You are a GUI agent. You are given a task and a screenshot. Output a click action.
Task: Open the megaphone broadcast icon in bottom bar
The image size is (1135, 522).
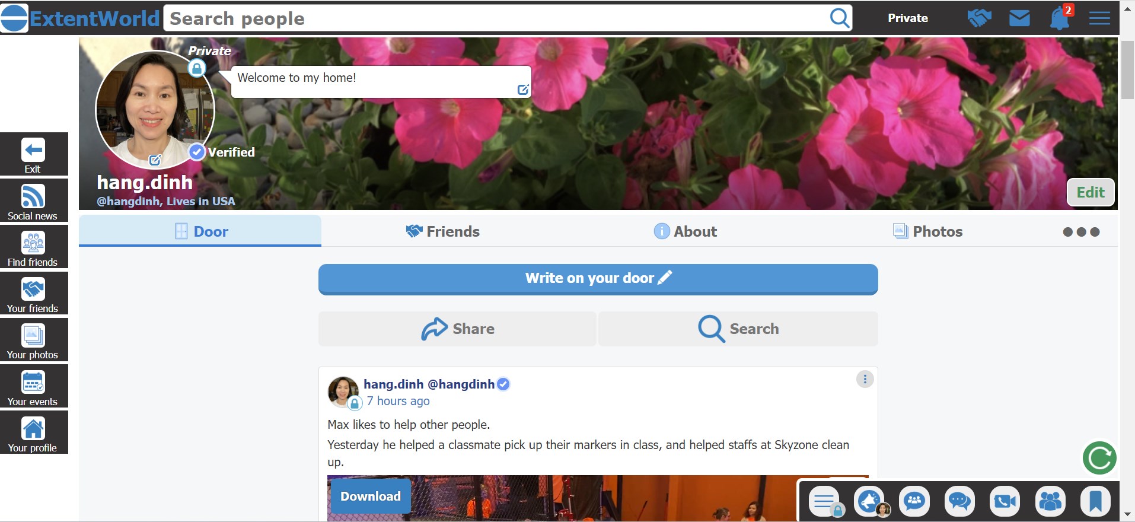pos(869,502)
